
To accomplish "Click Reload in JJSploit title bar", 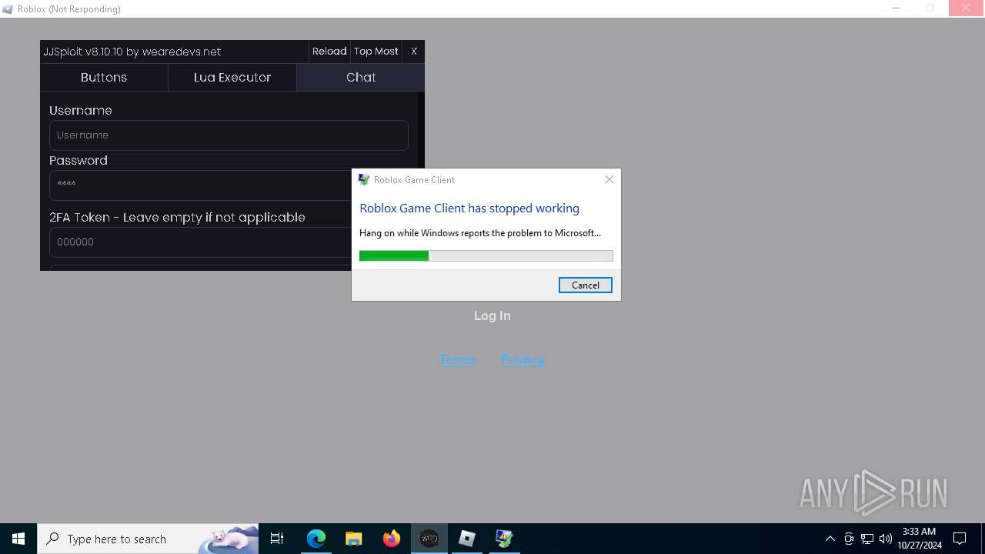I will tap(329, 52).
